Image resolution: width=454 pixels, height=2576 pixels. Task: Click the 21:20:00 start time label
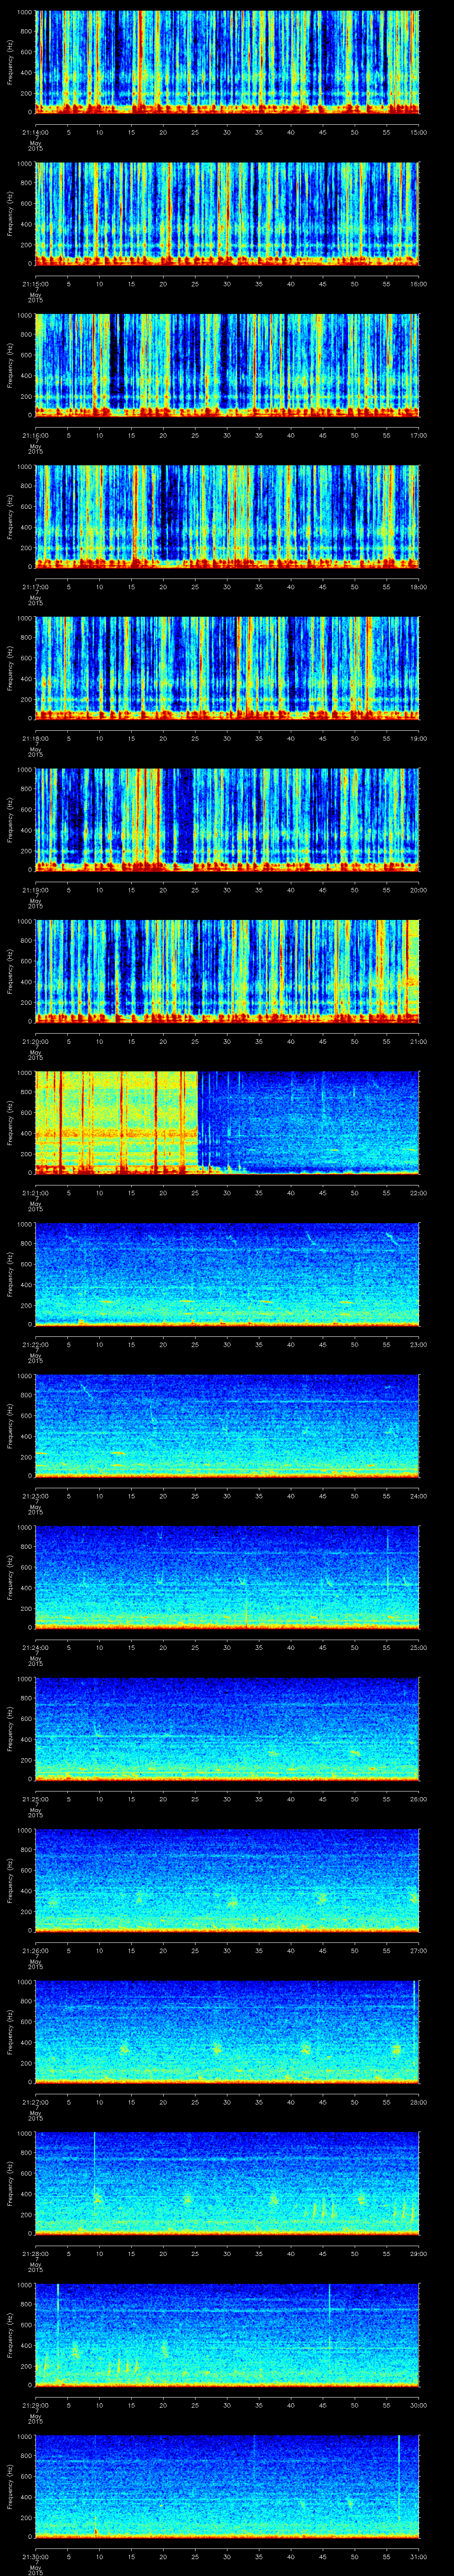35,1041
